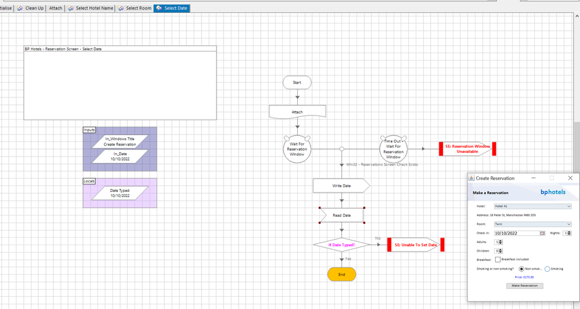Select the Wait For Reservation Window stage

tap(297, 149)
